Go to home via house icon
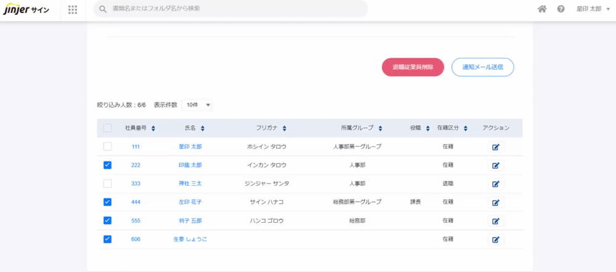This screenshot has height=272, width=616. tap(542, 9)
